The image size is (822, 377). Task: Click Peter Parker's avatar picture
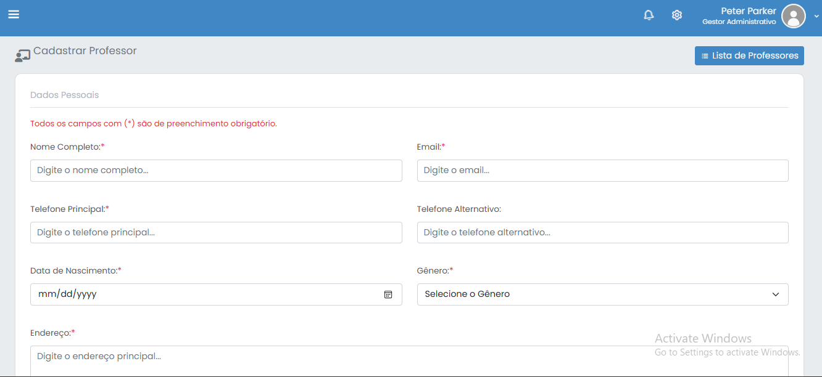(793, 16)
